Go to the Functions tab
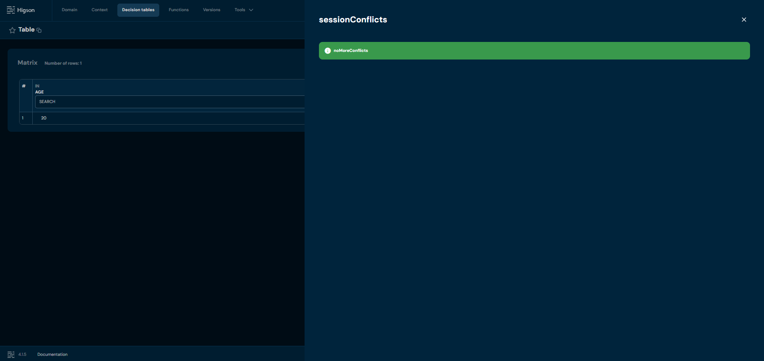 (178, 10)
